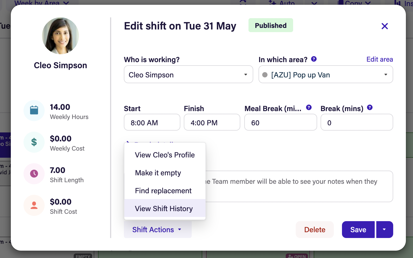This screenshot has width=413, height=258.
Task: Choose 'Make it empty' menu option
Action: click(158, 173)
